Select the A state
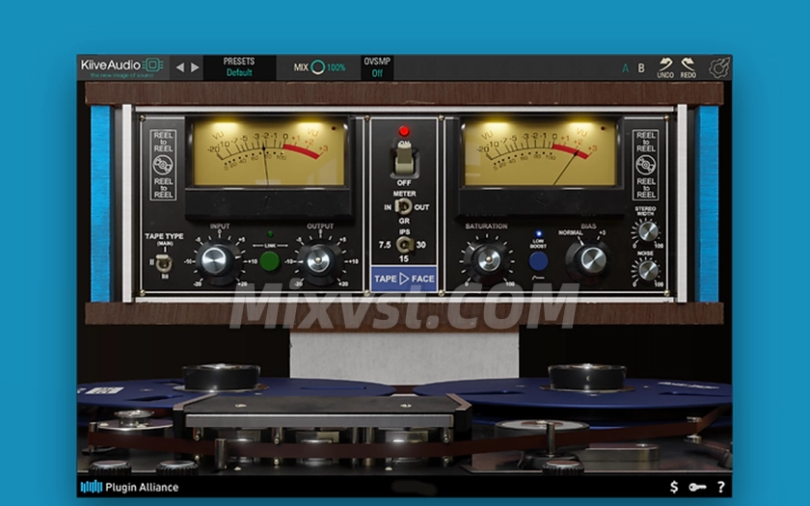This screenshot has width=810, height=506. [626, 68]
